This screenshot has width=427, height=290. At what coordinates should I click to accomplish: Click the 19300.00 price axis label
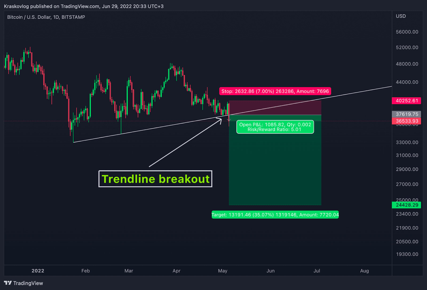click(407, 254)
